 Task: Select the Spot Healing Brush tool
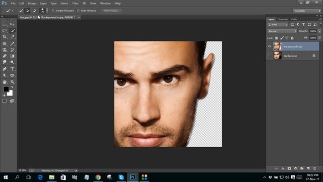[5, 44]
